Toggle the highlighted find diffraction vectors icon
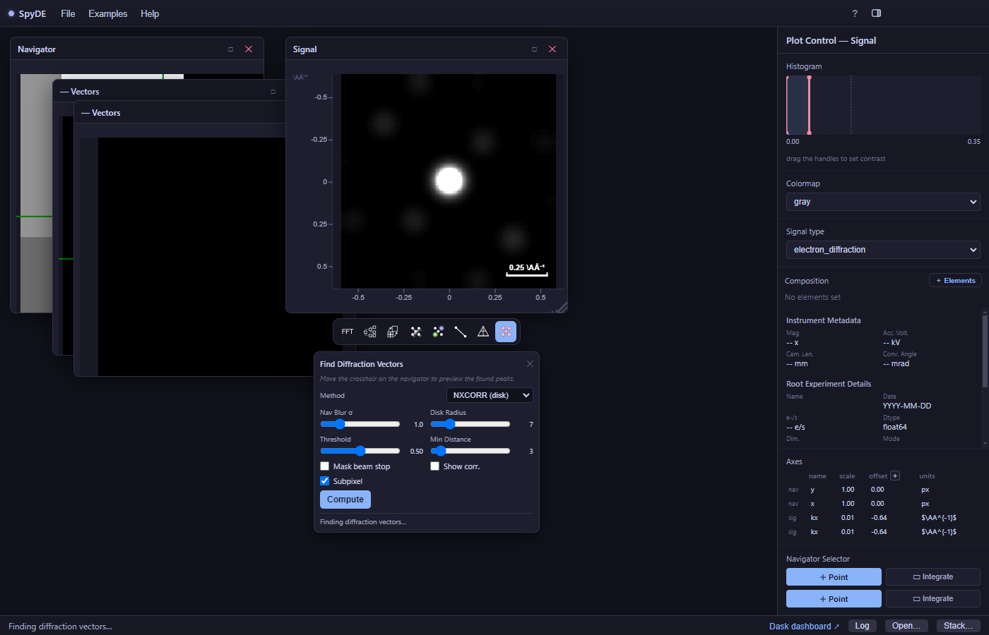The height and width of the screenshot is (635, 989). tap(506, 332)
